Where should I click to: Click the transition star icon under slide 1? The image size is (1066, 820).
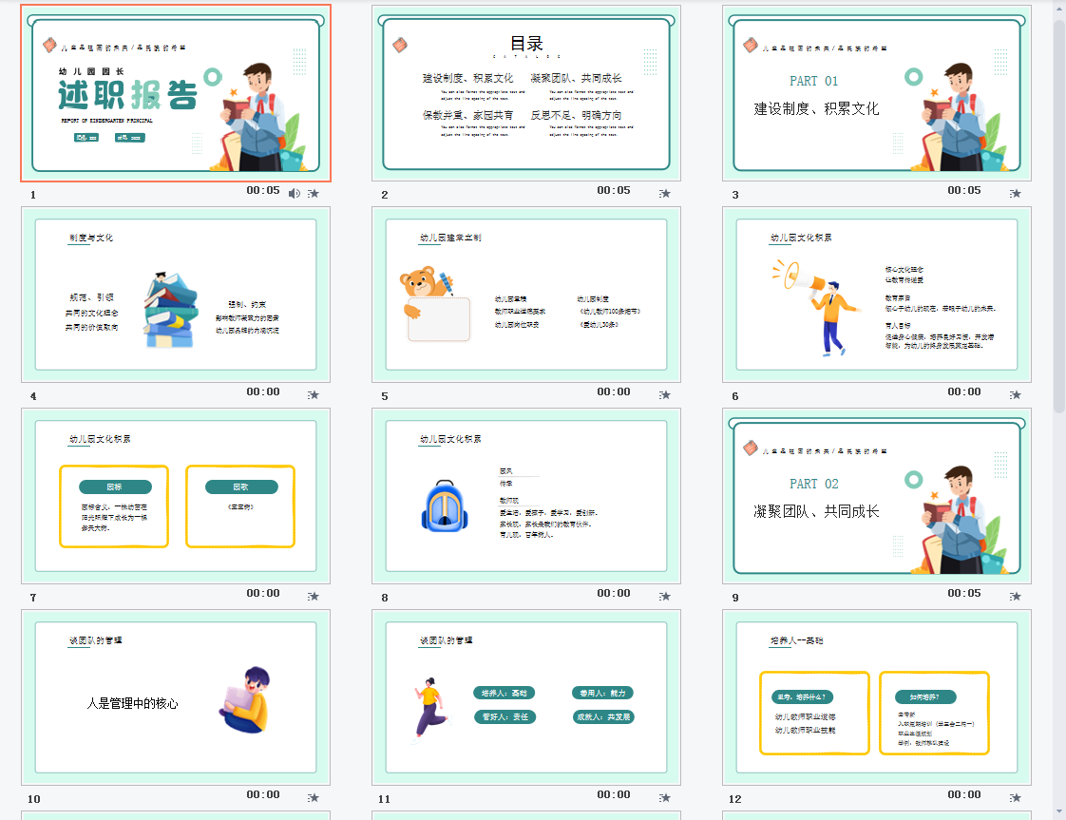pyautogui.click(x=313, y=194)
